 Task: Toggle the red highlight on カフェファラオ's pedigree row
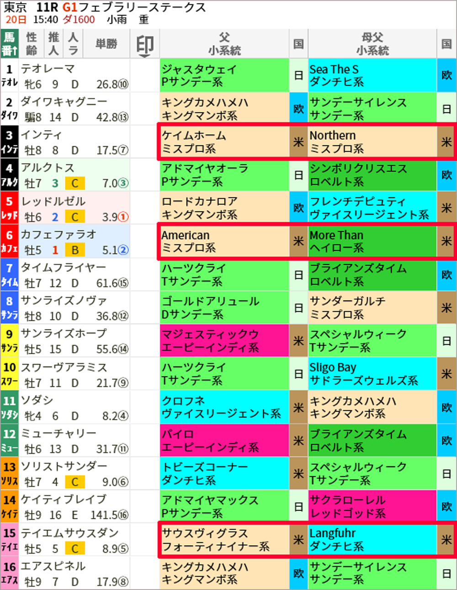click(x=306, y=241)
